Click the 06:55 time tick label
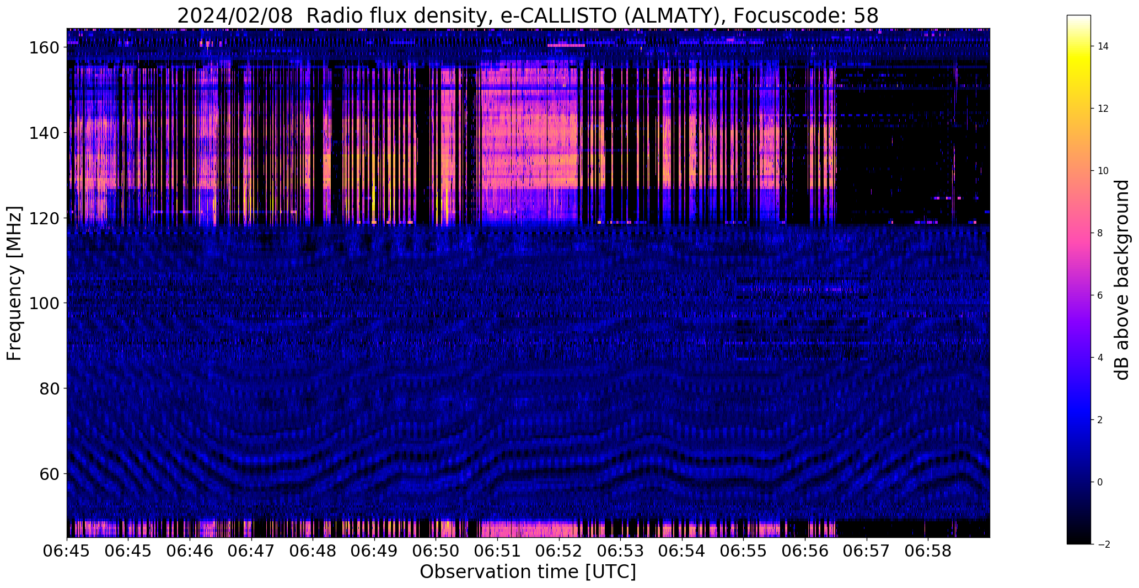Image resolution: width=1139 pixels, height=588 pixels. coord(743,550)
